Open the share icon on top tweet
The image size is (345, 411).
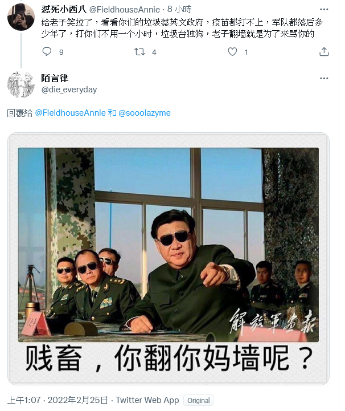tap(324, 52)
